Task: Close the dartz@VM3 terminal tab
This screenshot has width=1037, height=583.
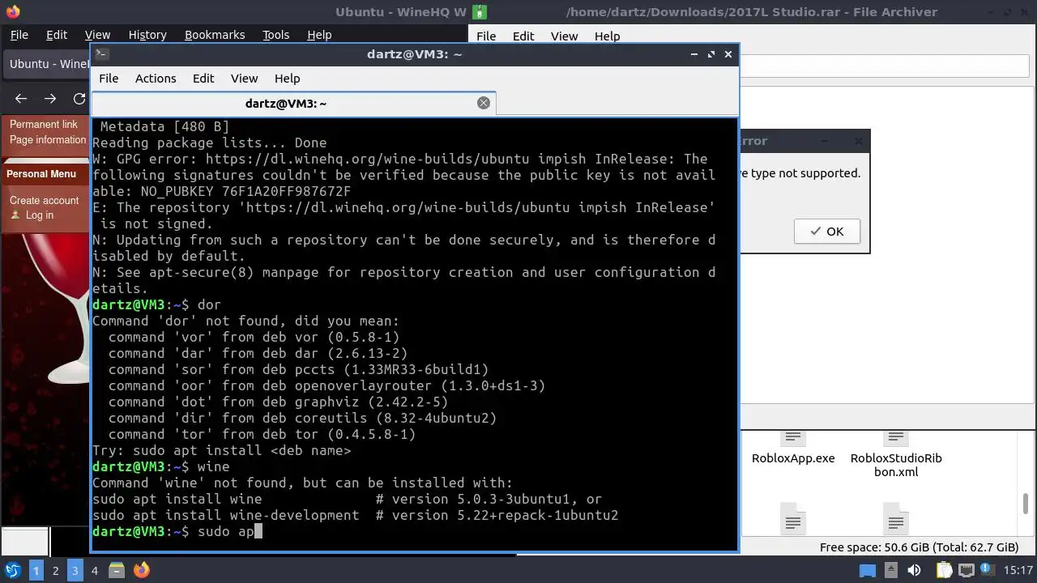Action: 484,103
